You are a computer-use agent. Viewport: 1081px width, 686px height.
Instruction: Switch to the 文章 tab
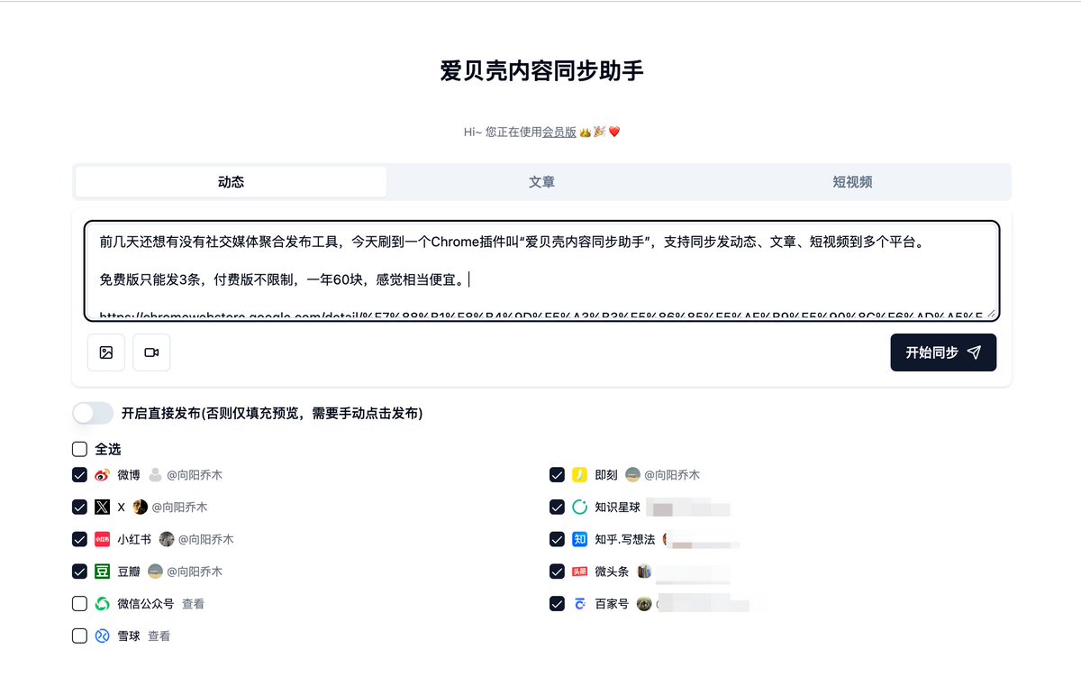(x=541, y=182)
